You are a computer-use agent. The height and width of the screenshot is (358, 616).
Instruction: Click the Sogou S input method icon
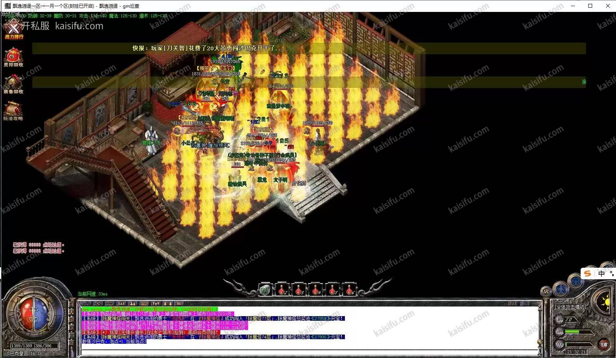click(587, 273)
